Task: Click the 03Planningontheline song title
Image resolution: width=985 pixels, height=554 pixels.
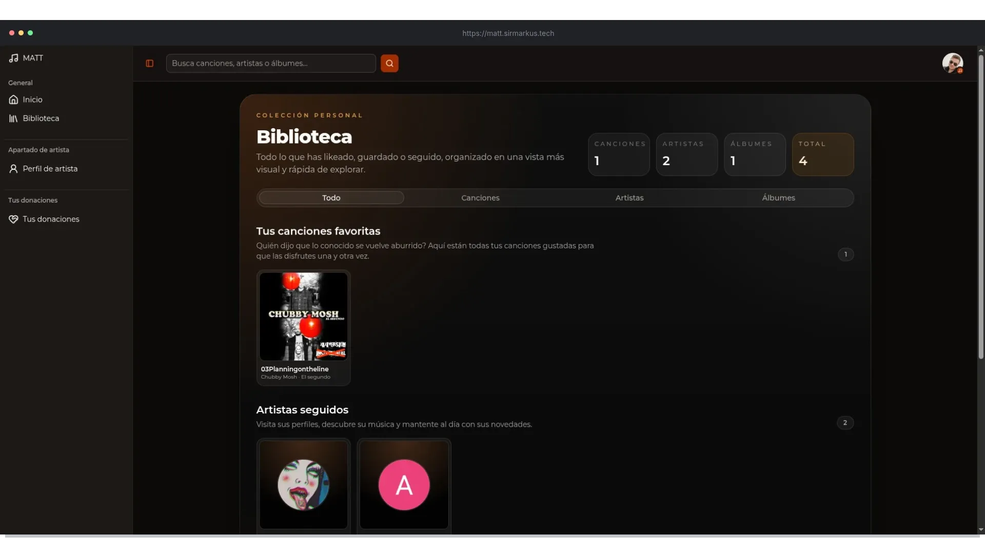Action: pyautogui.click(x=294, y=369)
